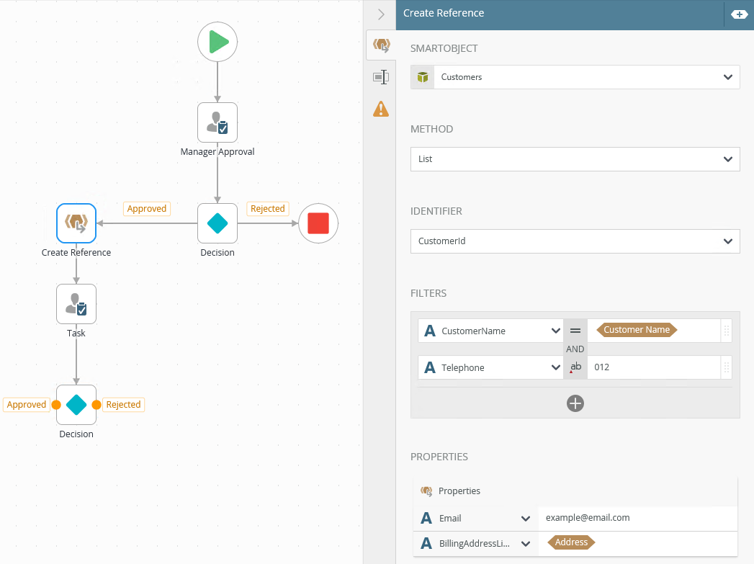754x564 pixels.
Task: Click the Task step label
Action: (x=76, y=334)
